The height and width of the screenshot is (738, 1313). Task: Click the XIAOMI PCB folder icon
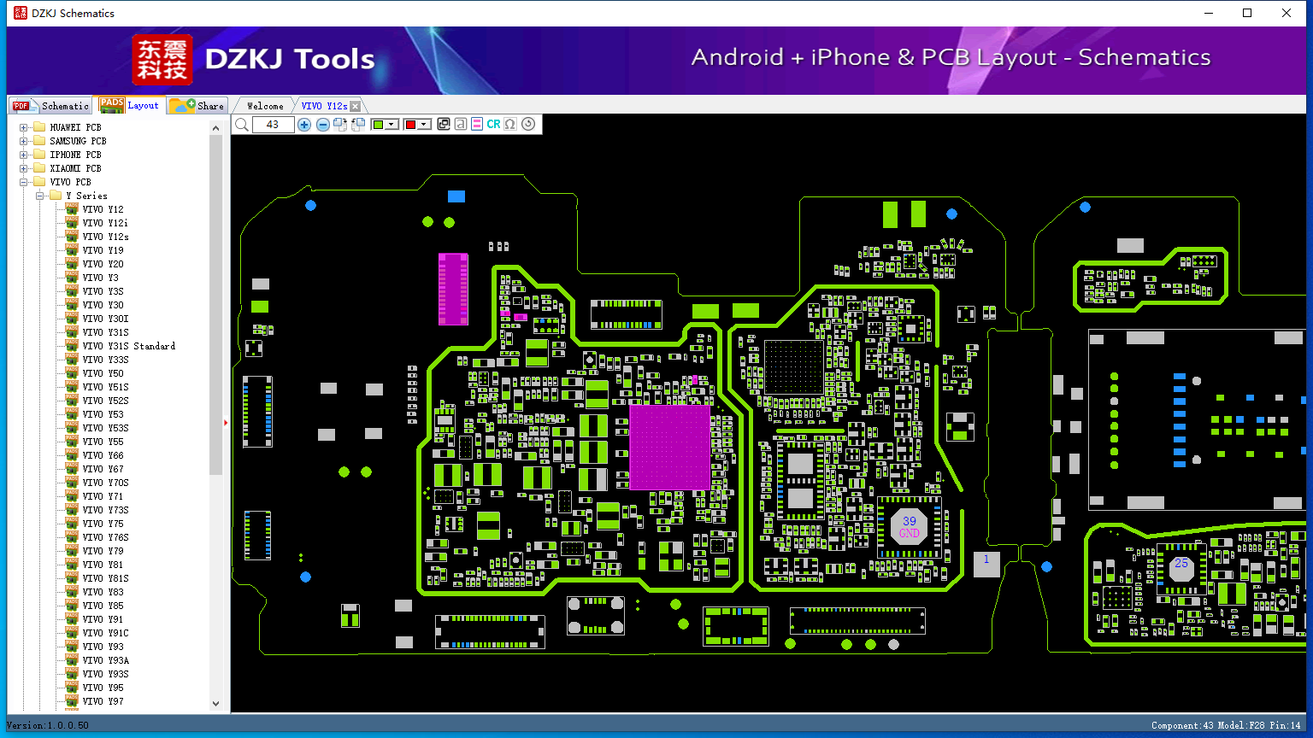pyautogui.click(x=38, y=168)
